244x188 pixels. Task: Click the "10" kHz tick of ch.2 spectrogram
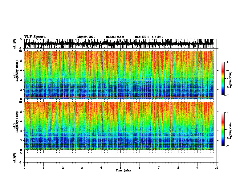[21, 102]
